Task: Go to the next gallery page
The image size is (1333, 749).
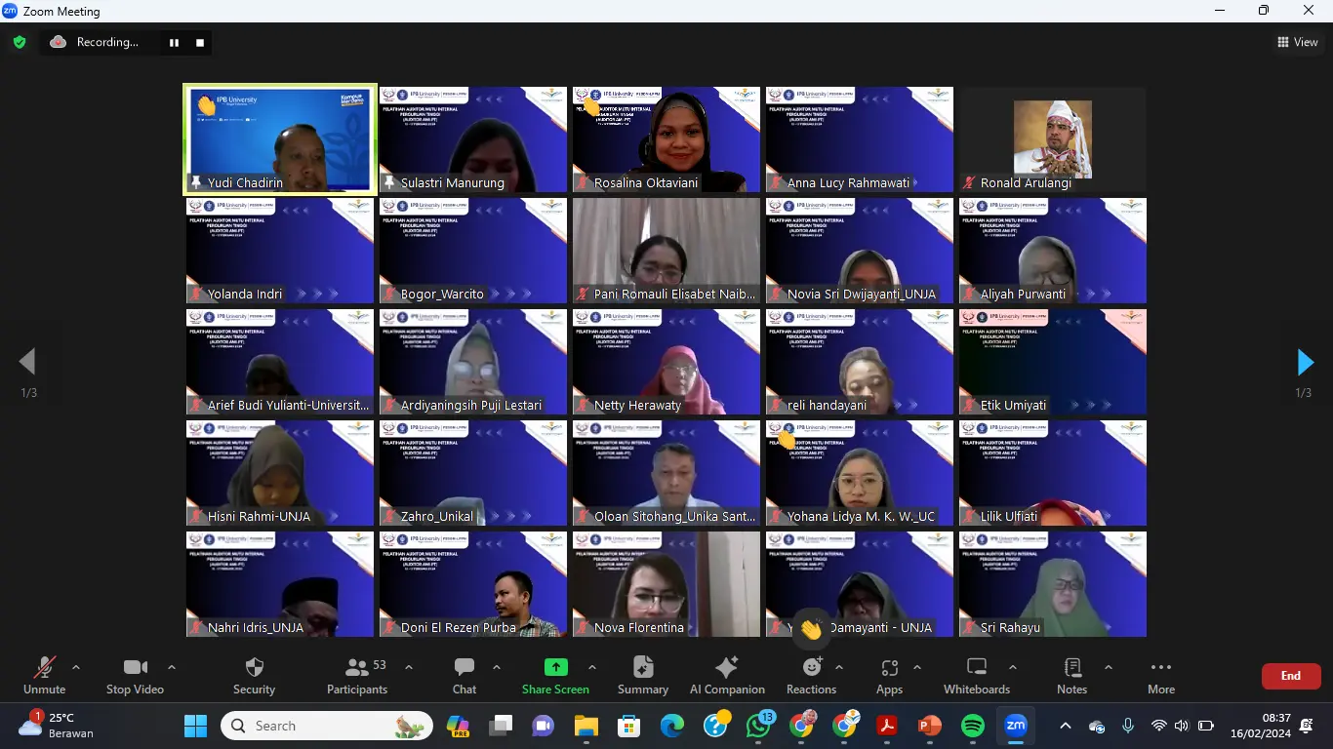Action: [1305, 362]
